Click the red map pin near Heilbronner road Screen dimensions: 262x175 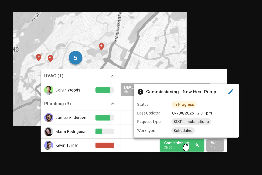click(x=101, y=46)
